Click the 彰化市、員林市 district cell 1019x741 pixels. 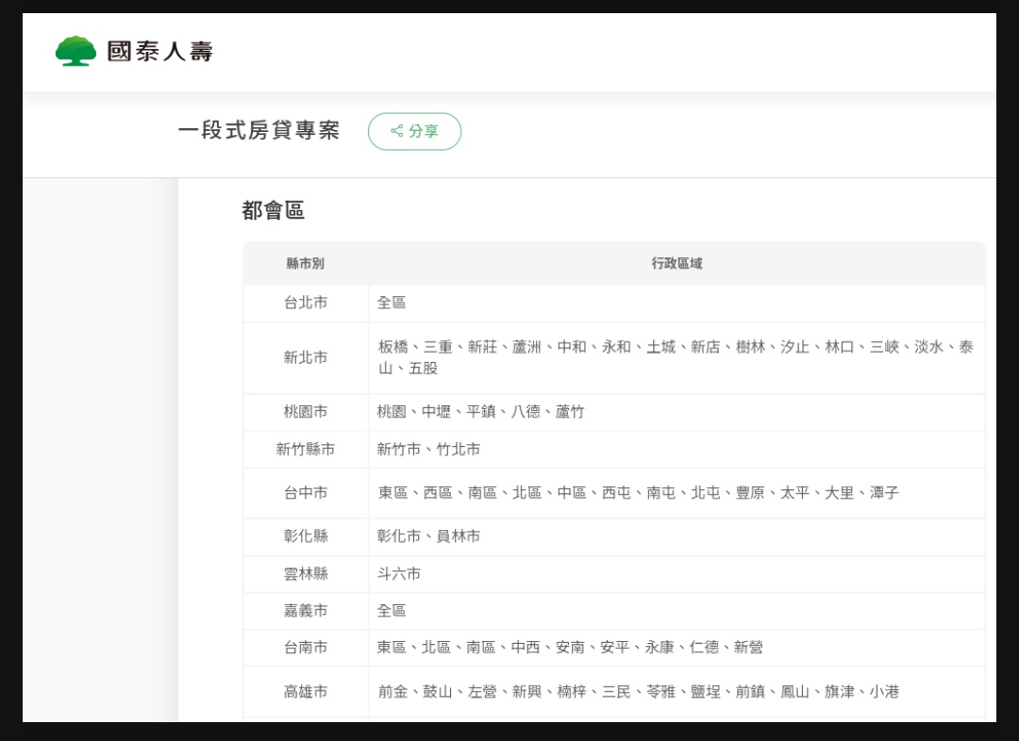click(x=428, y=536)
